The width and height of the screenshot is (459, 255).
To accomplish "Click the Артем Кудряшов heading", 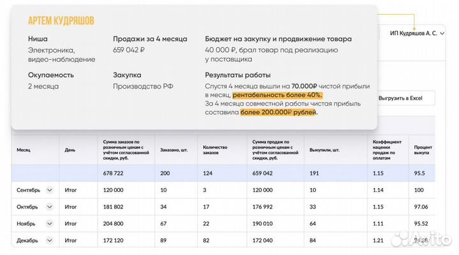I will 61,21.
